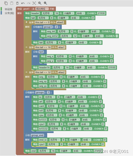This screenshot has width=133, height=156.
Task: Click the trash delete icon
Action: [x=17, y=3]
